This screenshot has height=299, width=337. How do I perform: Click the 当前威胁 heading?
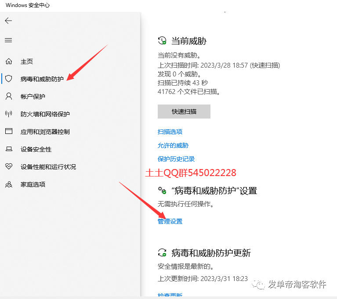[189, 41]
